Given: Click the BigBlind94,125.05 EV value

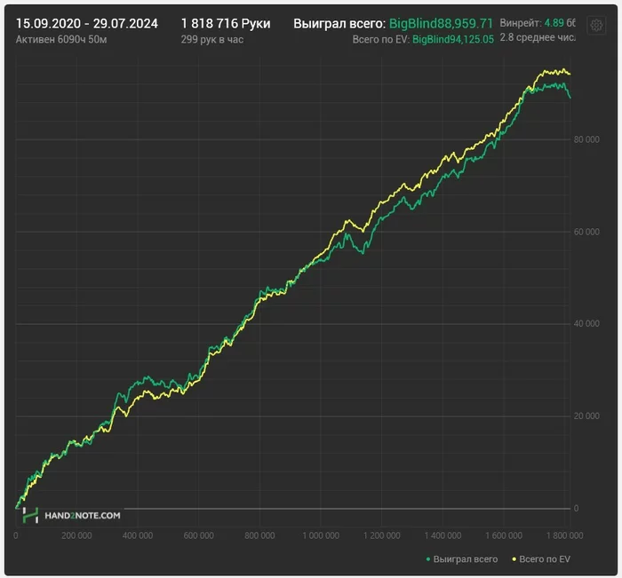Looking at the screenshot, I should [453, 39].
